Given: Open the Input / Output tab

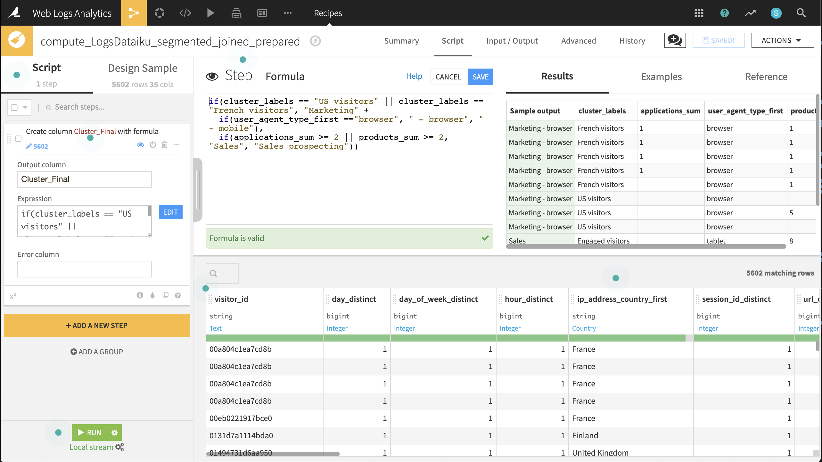Looking at the screenshot, I should 512,41.
